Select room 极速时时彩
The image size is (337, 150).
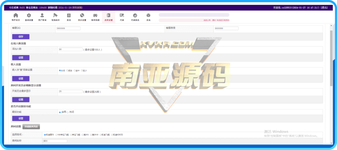point(112,135)
